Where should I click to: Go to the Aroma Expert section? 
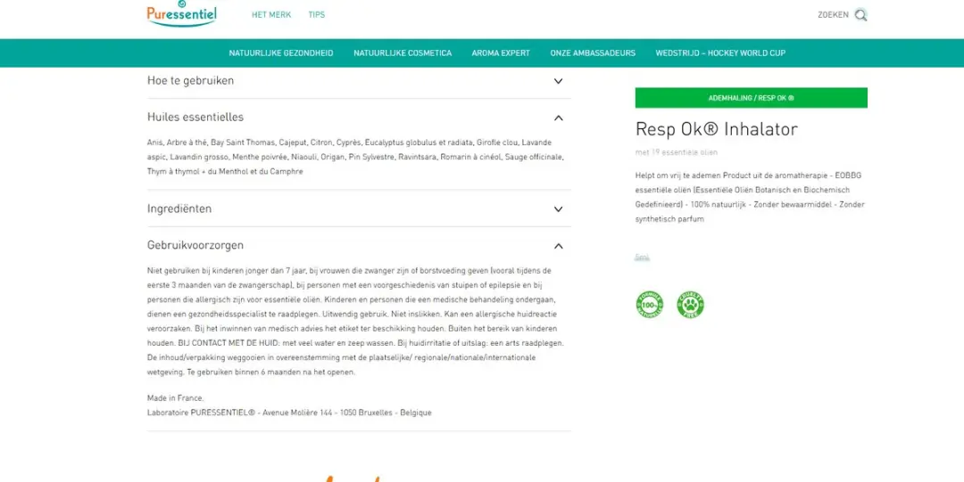[501, 53]
